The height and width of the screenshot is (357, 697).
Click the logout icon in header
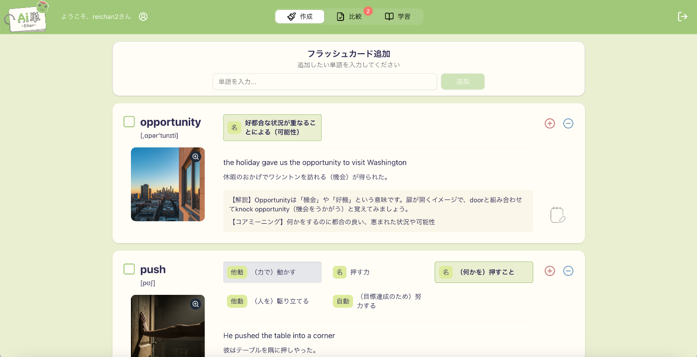(683, 16)
